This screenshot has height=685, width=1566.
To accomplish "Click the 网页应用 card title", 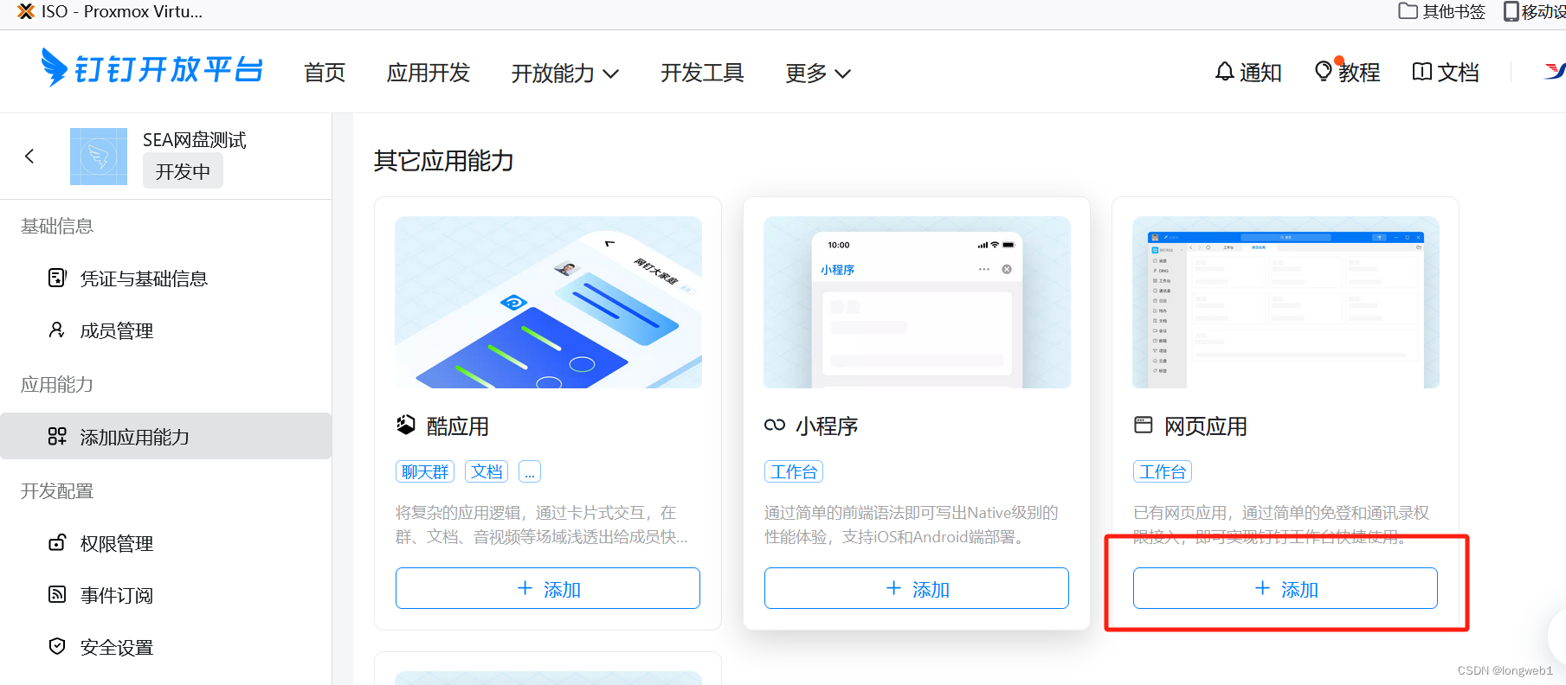I will (1206, 426).
